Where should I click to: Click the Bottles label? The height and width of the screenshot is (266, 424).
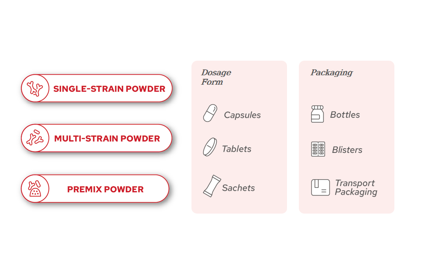pyautogui.click(x=345, y=115)
